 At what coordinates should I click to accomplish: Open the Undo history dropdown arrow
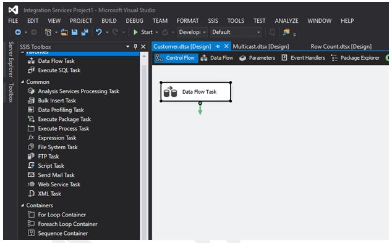107,33
